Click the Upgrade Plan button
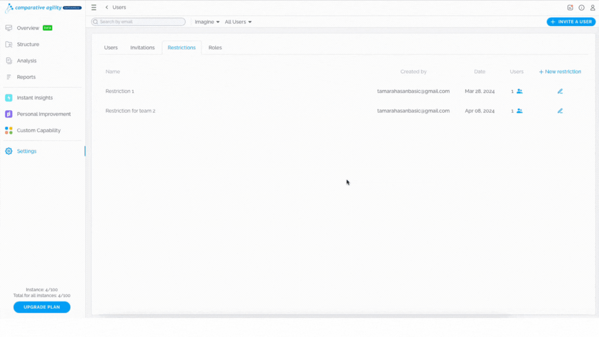This screenshot has width=599, height=337. pyautogui.click(x=42, y=307)
